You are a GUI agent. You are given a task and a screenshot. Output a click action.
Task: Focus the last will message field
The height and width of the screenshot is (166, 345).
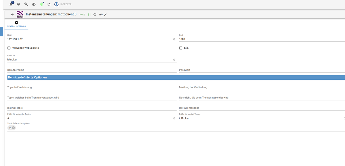262,108
